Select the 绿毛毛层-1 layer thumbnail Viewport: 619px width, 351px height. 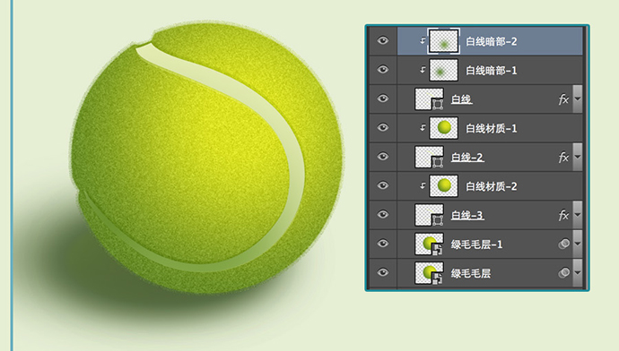429,244
